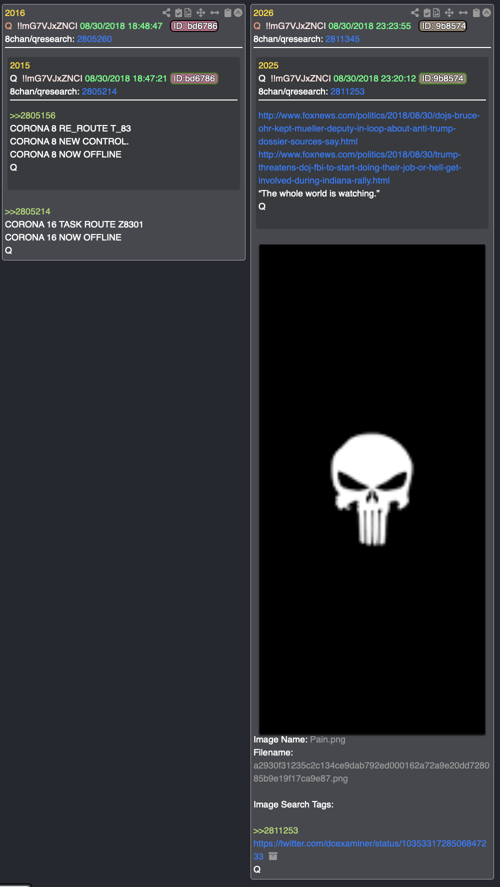Open quoted post number 2025

pyautogui.click(x=268, y=65)
